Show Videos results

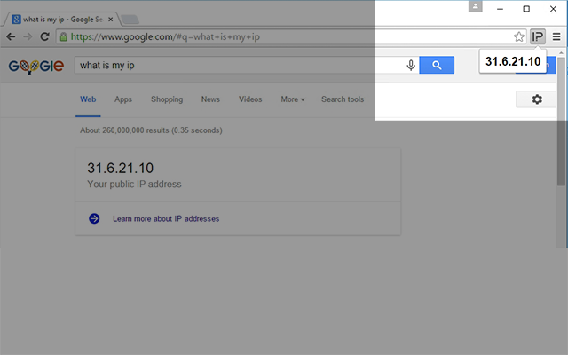click(x=250, y=99)
